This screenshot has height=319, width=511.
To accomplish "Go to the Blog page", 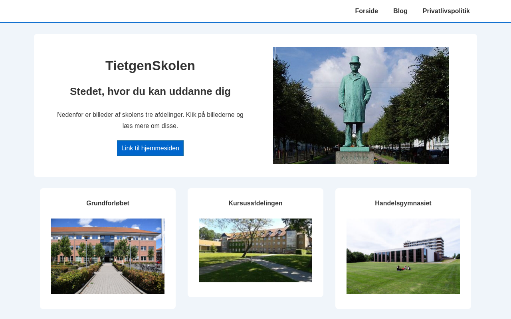I will pos(400,11).
